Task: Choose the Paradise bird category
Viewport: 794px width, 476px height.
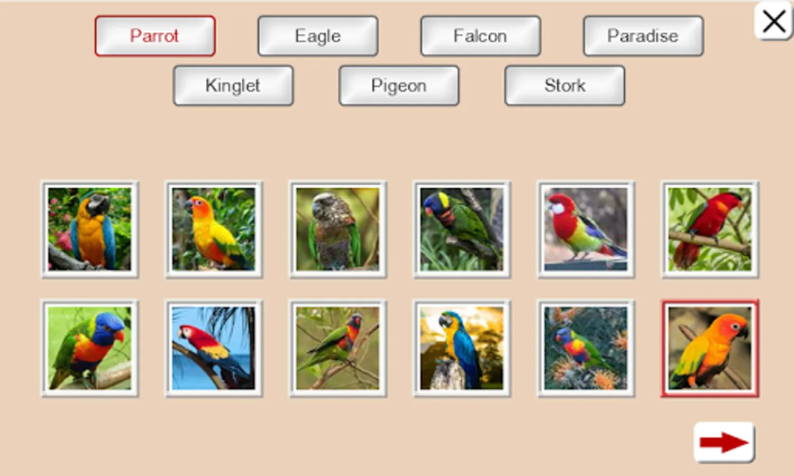Action: 643,36
